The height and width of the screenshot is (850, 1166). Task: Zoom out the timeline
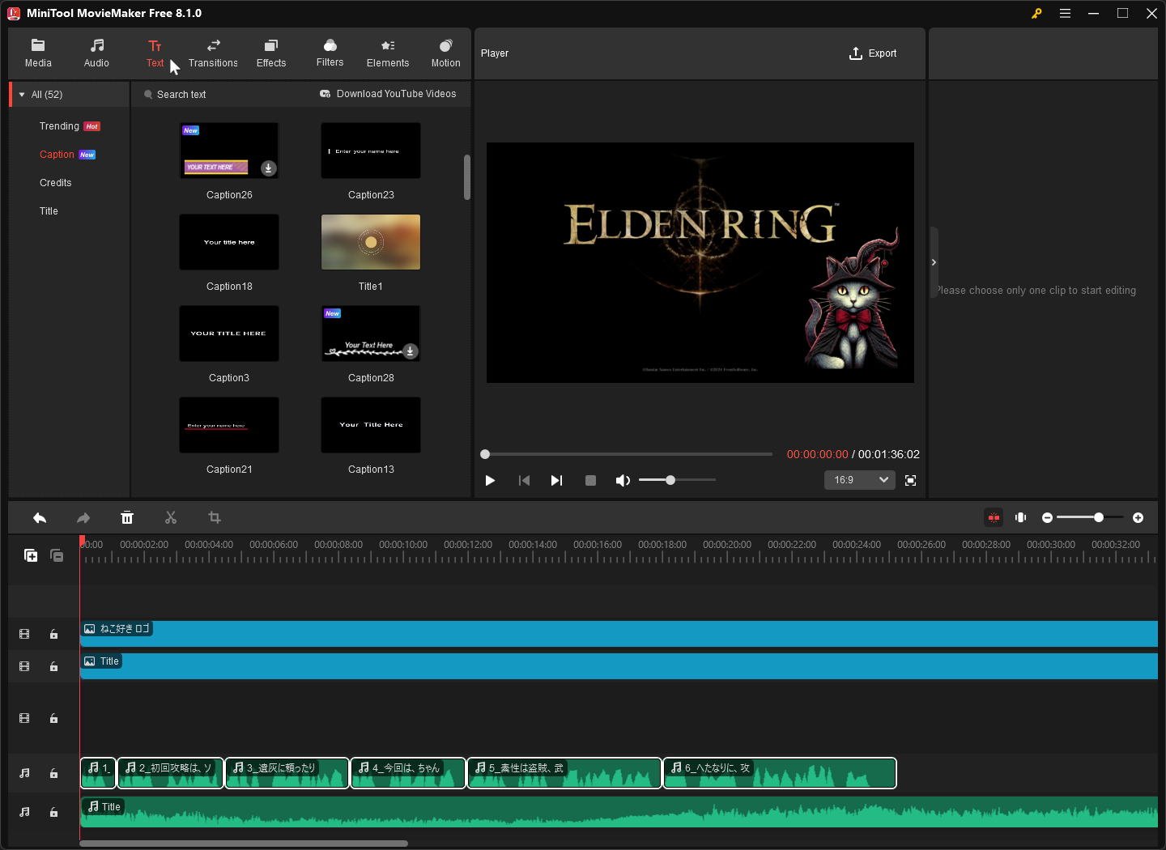(1047, 517)
